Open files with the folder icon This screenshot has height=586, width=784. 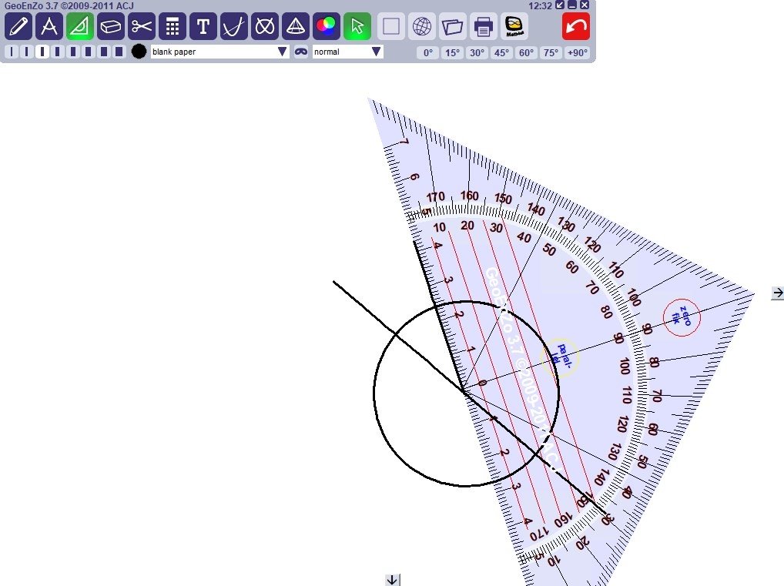(453, 26)
